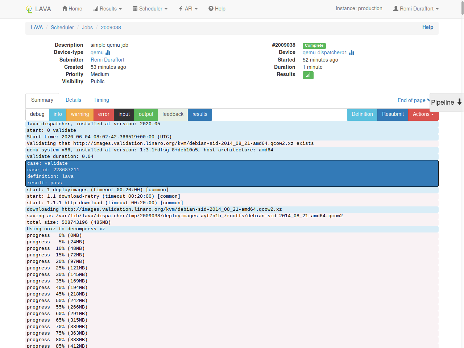
Task: Click the green Results chart icon
Action: click(x=308, y=75)
